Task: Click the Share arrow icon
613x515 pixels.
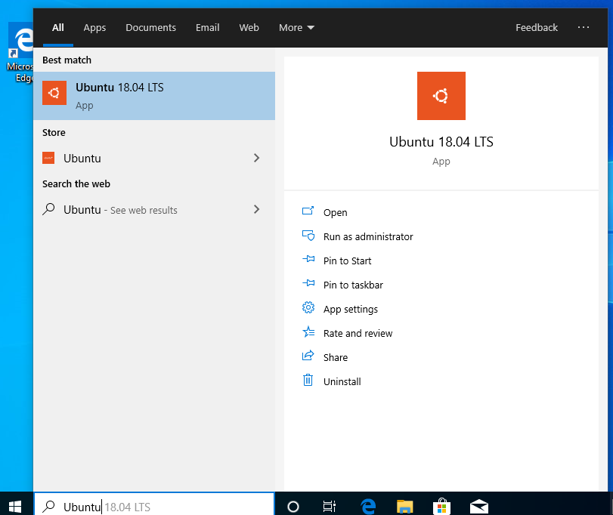Action: (308, 356)
